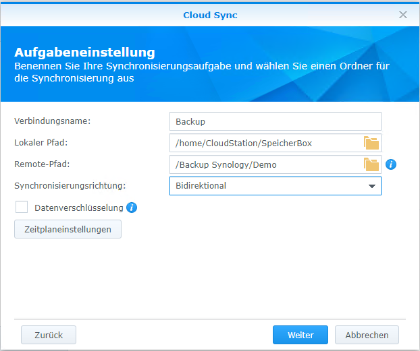420x351 pixels.
Task: Open folder browser for Lokaler Pfad
Action: (371, 143)
